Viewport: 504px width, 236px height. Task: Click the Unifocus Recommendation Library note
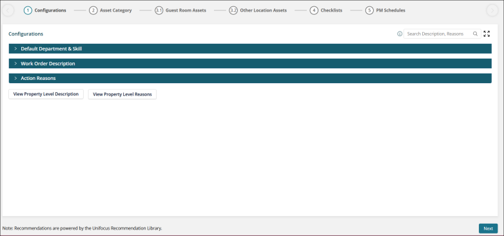(x=82, y=228)
